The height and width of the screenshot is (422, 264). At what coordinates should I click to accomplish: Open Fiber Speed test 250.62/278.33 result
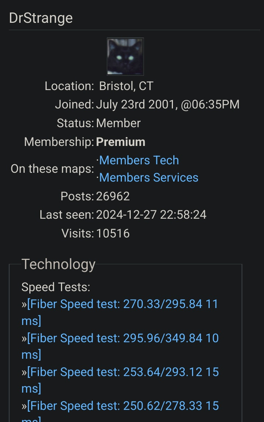coord(120,412)
